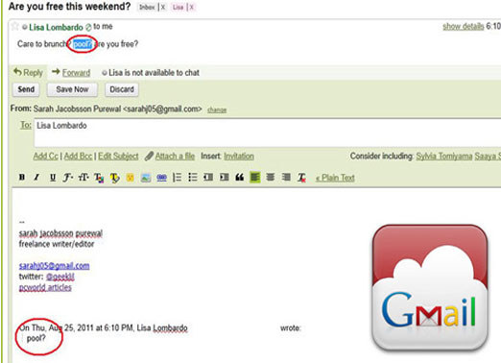Add Bcc recipients

(x=78, y=156)
